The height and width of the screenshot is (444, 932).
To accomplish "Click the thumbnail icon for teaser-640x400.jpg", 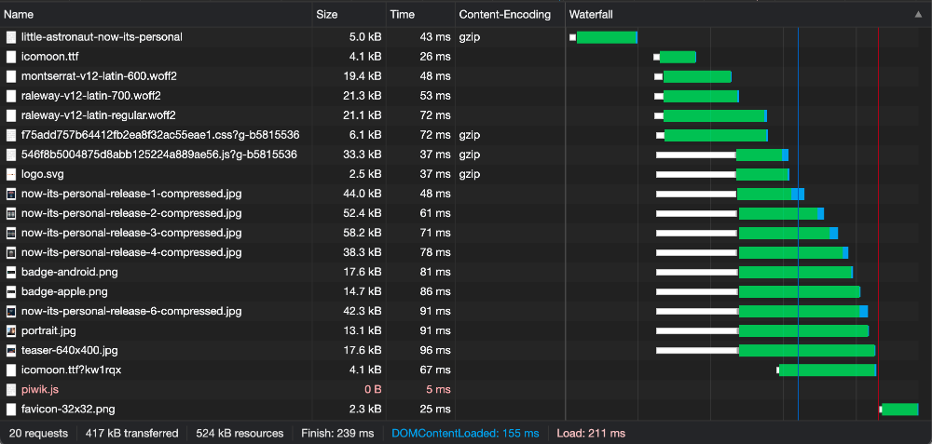I will (x=11, y=350).
